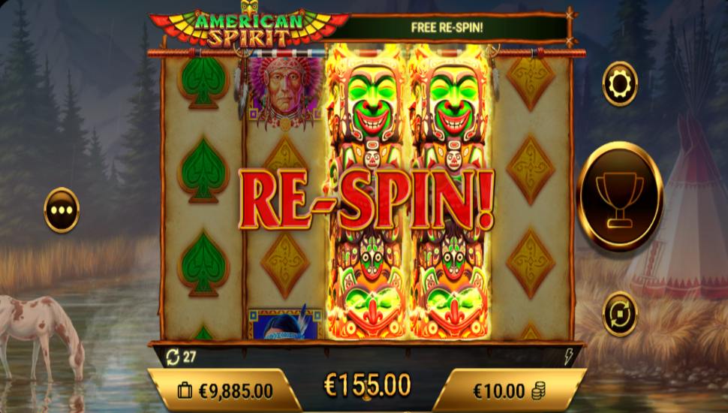Image resolution: width=728 pixels, height=413 pixels.
Task: Open the three-dots menu button
Action: [62, 210]
